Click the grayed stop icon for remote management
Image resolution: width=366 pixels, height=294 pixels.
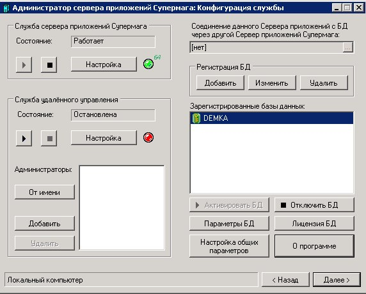click(49, 139)
